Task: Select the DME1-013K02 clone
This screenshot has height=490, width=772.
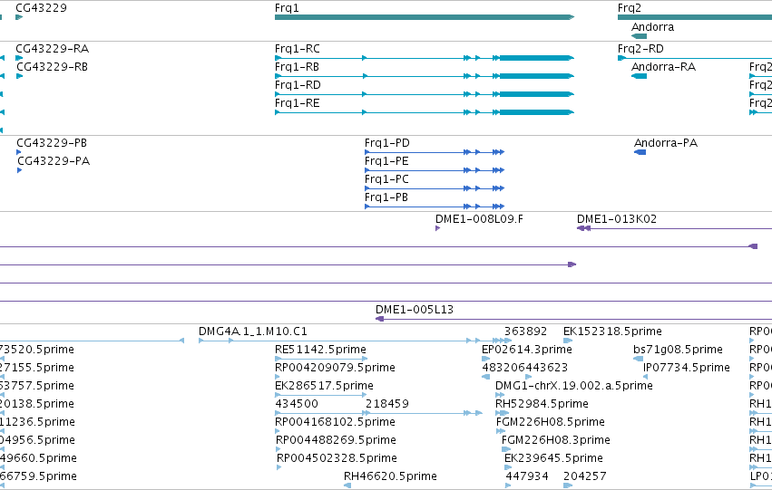Action: pos(674,228)
